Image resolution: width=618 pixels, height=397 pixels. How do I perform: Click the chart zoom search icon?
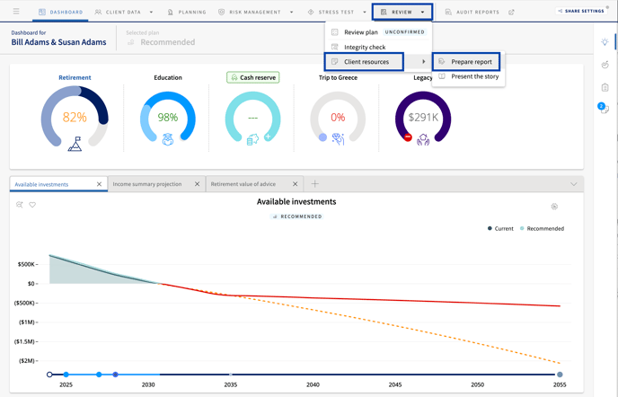point(20,205)
